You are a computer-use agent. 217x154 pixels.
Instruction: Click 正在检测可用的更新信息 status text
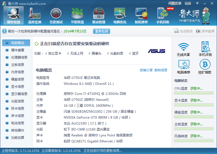coord(103,151)
